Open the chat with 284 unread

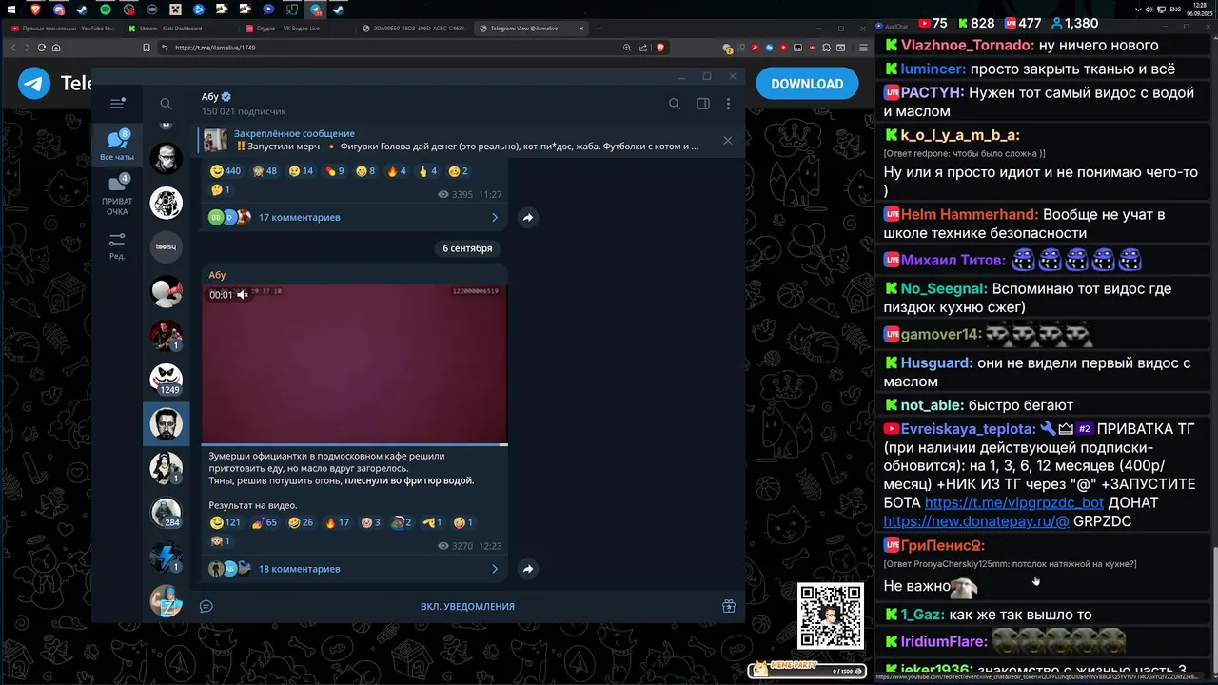[167, 513]
